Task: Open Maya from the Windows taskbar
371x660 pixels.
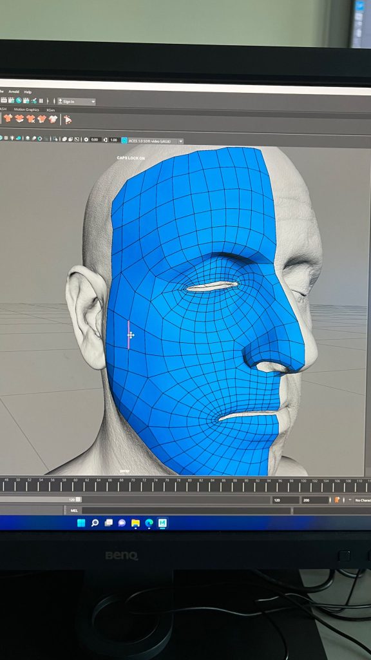Action: pos(162,523)
